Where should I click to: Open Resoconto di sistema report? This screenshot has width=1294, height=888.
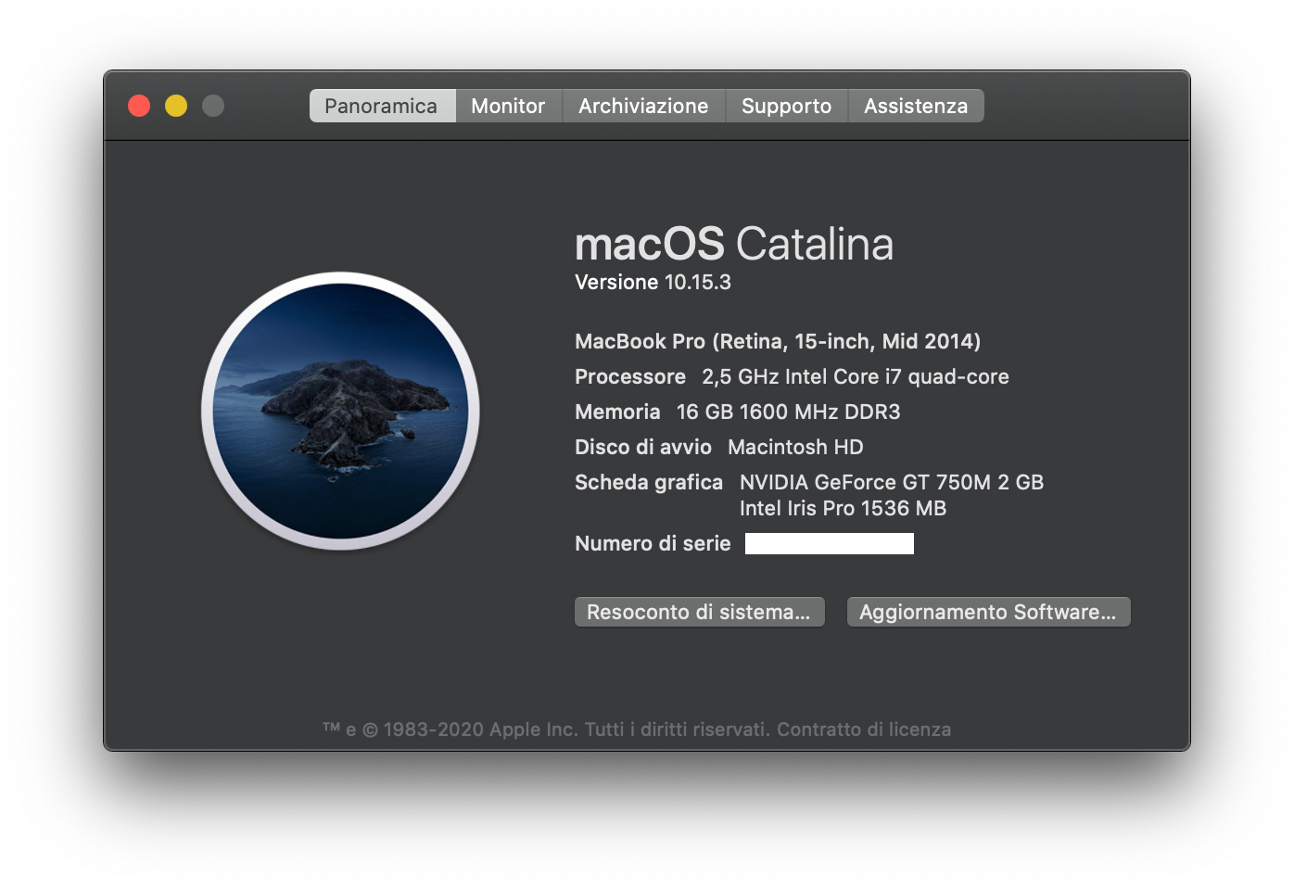pos(699,612)
